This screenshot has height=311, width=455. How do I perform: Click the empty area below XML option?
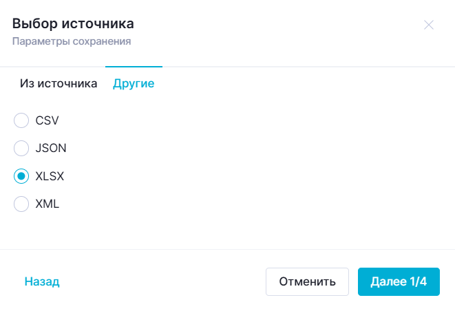(227, 230)
